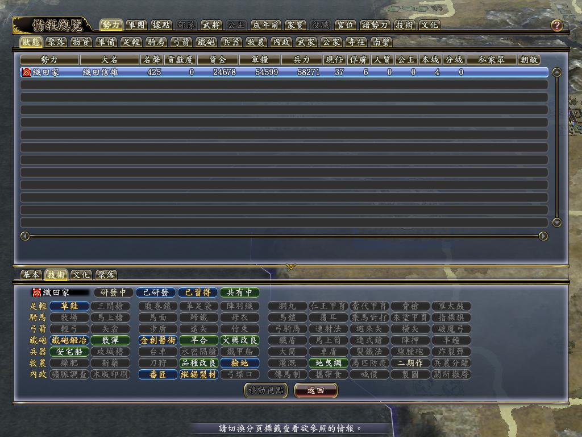Collapse the lower panel with center chevron
Viewport: 582px width, 437px height.
[x=290, y=266]
